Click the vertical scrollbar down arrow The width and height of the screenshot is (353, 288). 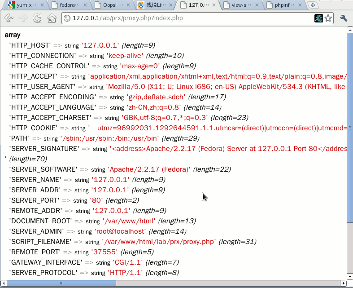coord(350,276)
